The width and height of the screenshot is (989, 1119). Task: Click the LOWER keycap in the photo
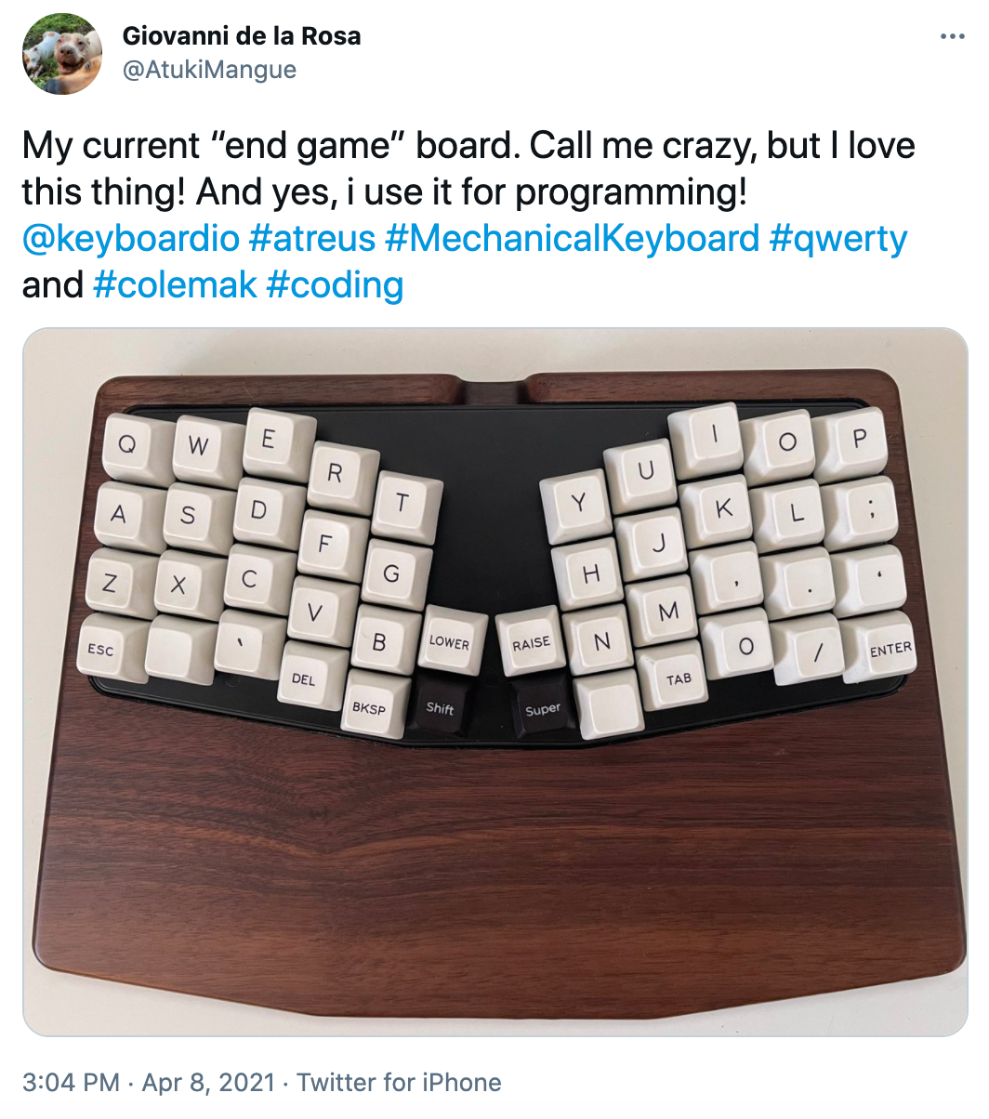tap(449, 641)
